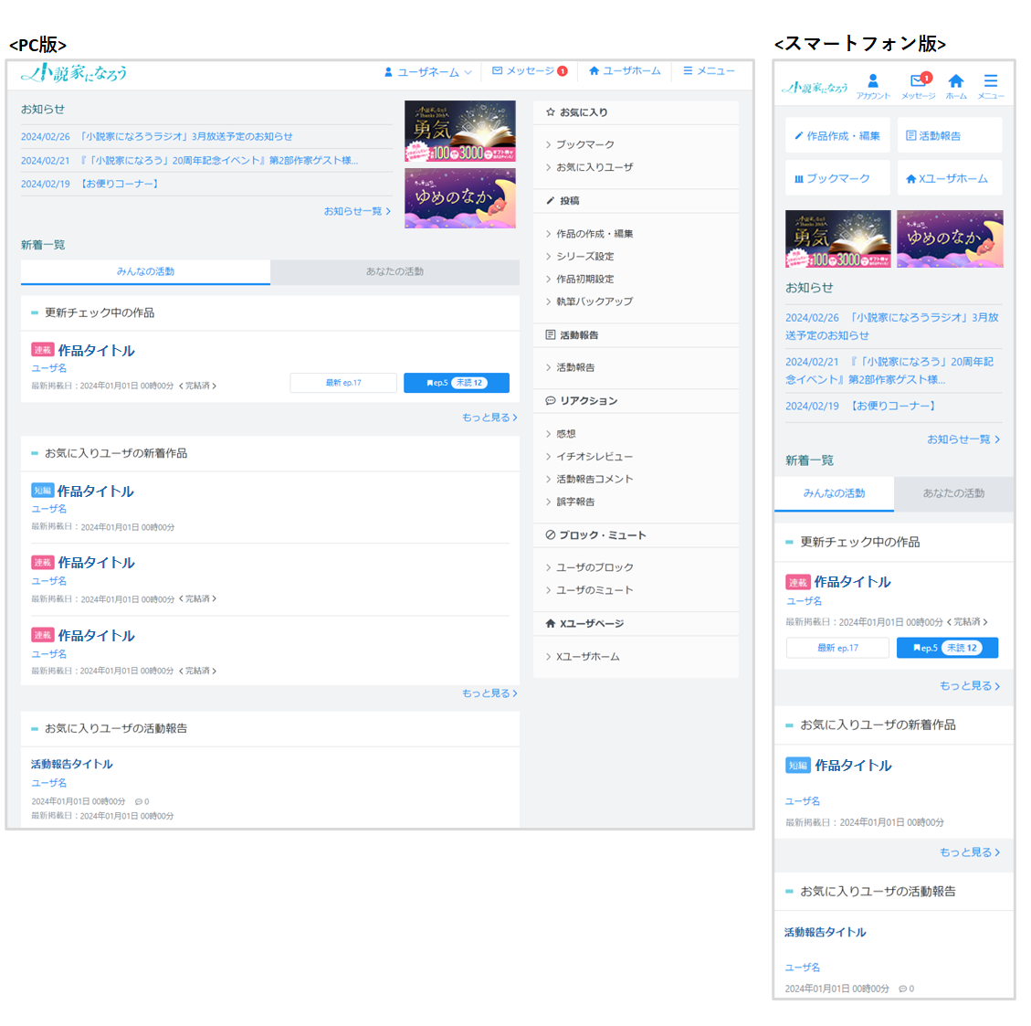Open ユーザのブロック in side menu
This screenshot has width=1031, height=1026.
(594, 567)
